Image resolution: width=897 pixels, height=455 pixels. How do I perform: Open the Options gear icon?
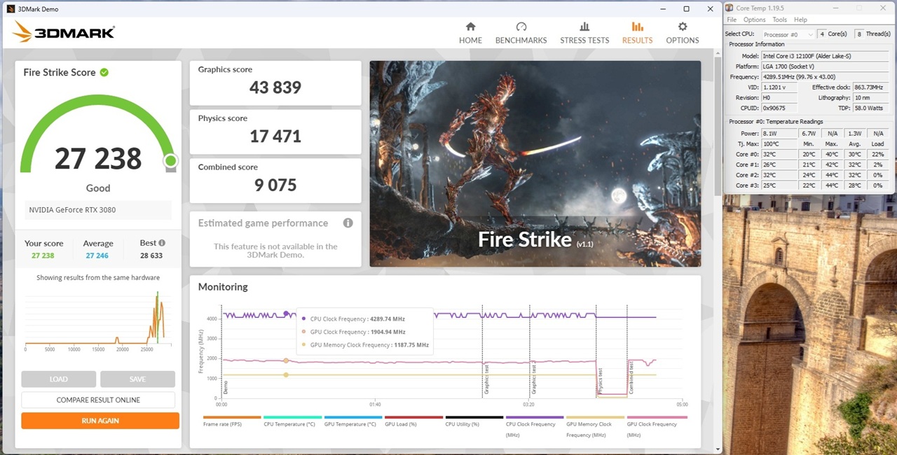point(682,27)
